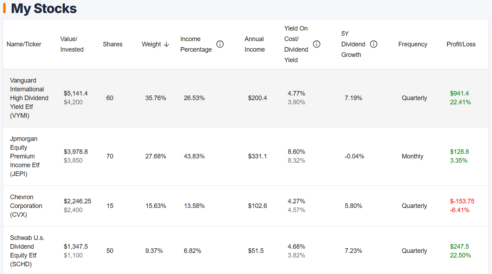This screenshot has width=492, height=274.
Task: Sort the table by Frequency column
Action: (413, 44)
